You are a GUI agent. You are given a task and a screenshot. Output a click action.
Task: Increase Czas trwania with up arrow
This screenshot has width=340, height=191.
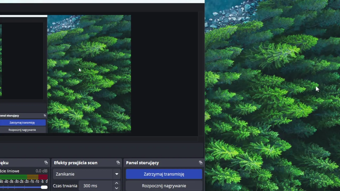pyautogui.click(x=116, y=183)
